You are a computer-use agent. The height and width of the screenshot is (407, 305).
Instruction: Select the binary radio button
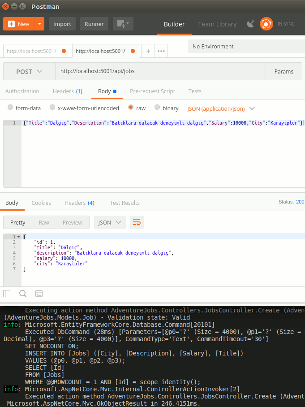coord(157,107)
